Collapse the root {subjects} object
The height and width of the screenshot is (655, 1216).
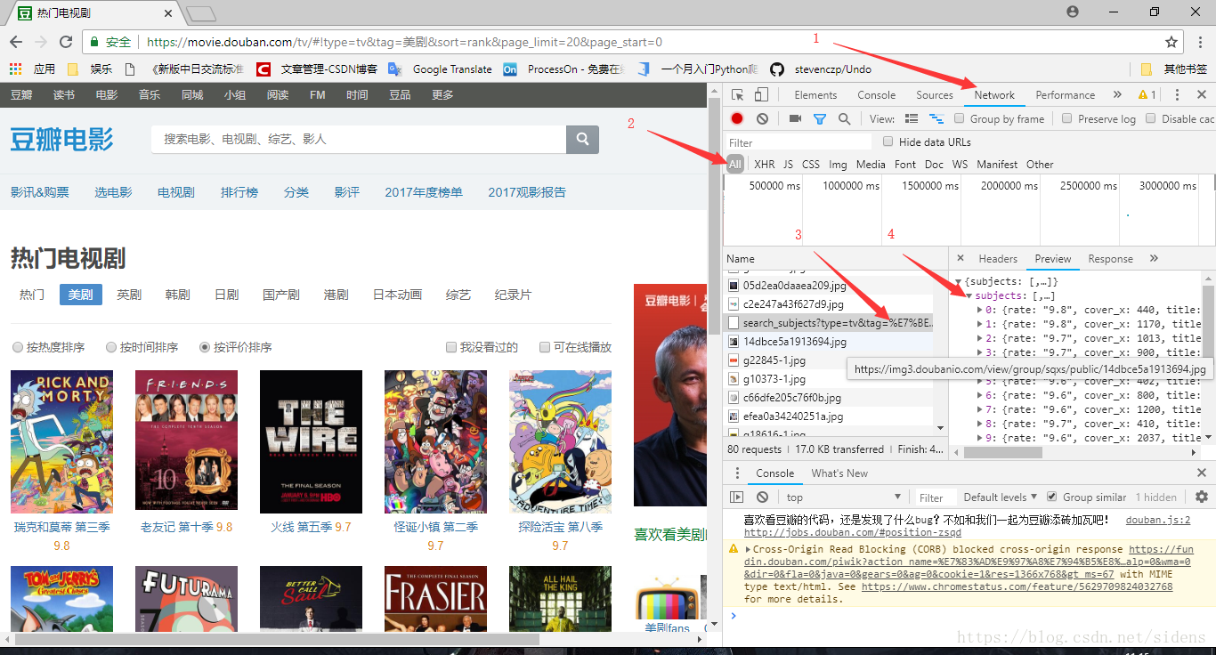[959, 282]
